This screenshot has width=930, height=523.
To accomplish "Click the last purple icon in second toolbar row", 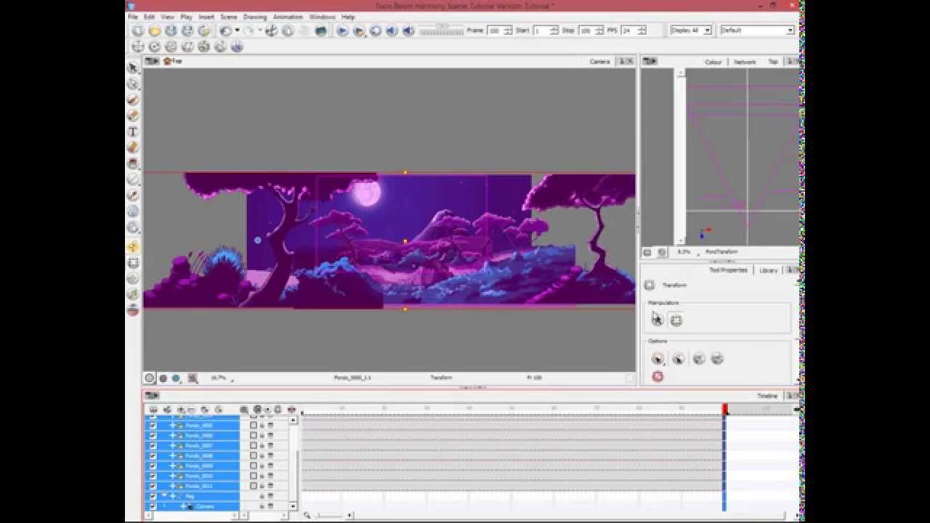I will pos(237,46).
